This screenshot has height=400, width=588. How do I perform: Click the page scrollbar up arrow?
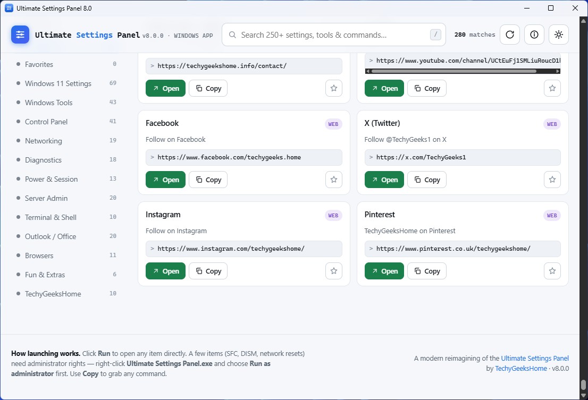tap(583, 21)
